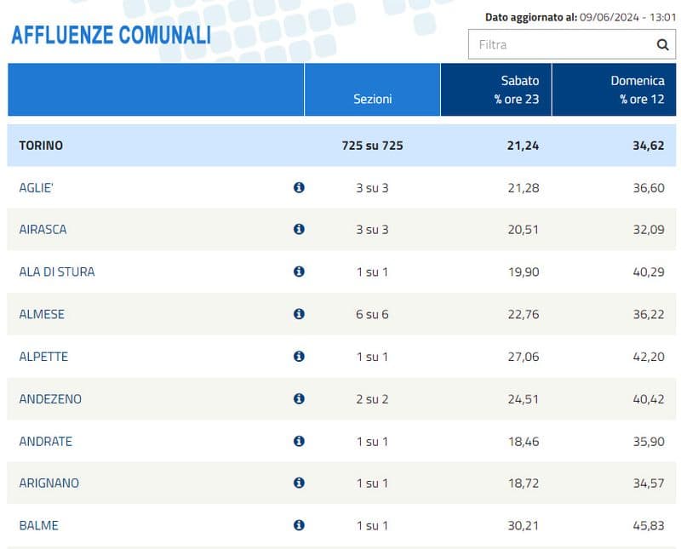
Task: Click info icon next to ALA DI STURA
Action: (x=299, y=272)
